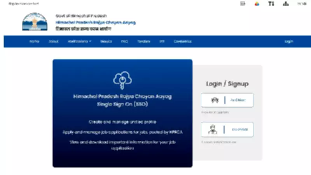This screenshot has width=311, height=175.
Task: Log in As Official
Action: pos(227,129)
